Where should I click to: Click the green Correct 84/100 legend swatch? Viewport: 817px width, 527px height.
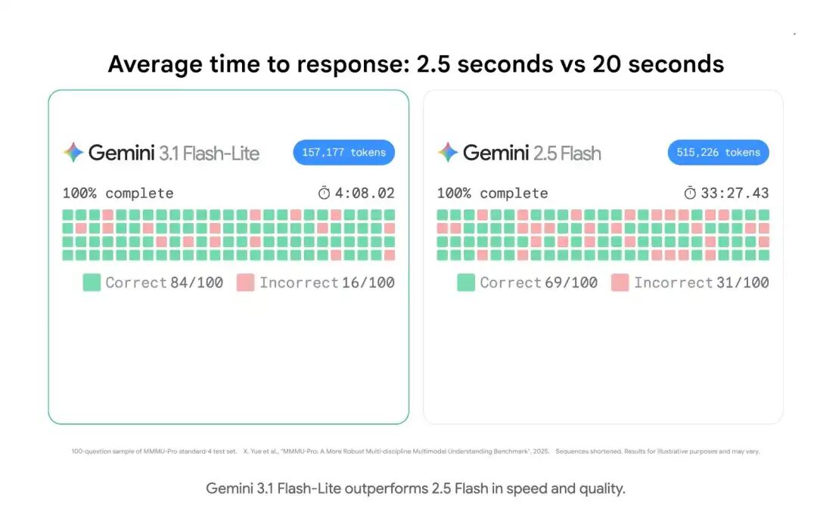pyautogui.click(x=92, y=282)
